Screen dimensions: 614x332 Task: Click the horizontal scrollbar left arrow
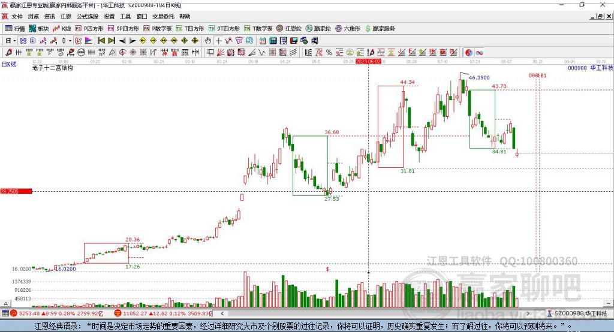point(222,313)
